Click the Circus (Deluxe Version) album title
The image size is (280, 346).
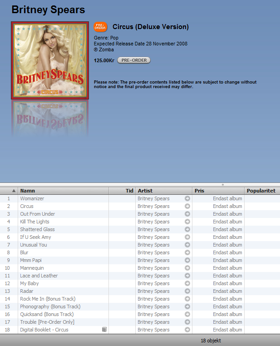point(151,27)
